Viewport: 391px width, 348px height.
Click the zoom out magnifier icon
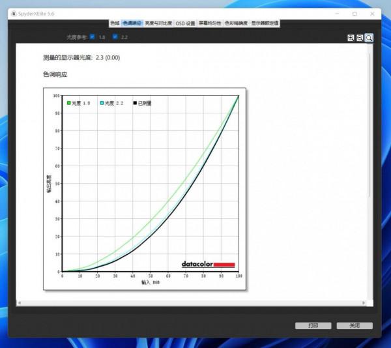360,38
